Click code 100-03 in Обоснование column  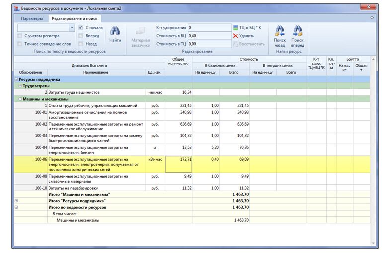pyautogui.click(x=41, y=136)
